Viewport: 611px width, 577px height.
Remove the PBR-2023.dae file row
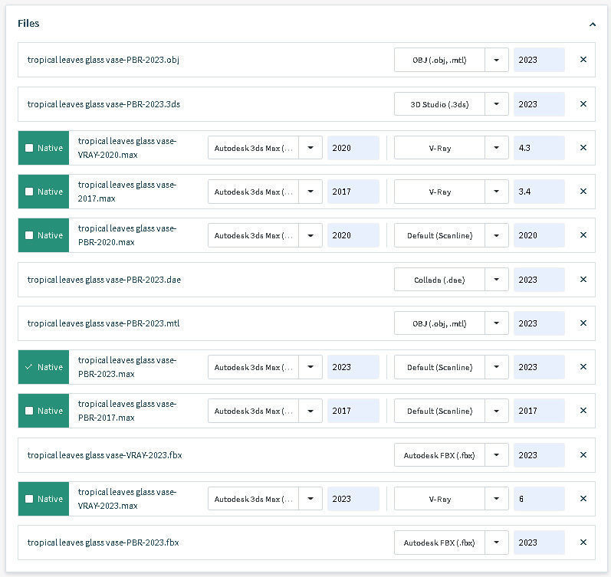tap(583, 280)
